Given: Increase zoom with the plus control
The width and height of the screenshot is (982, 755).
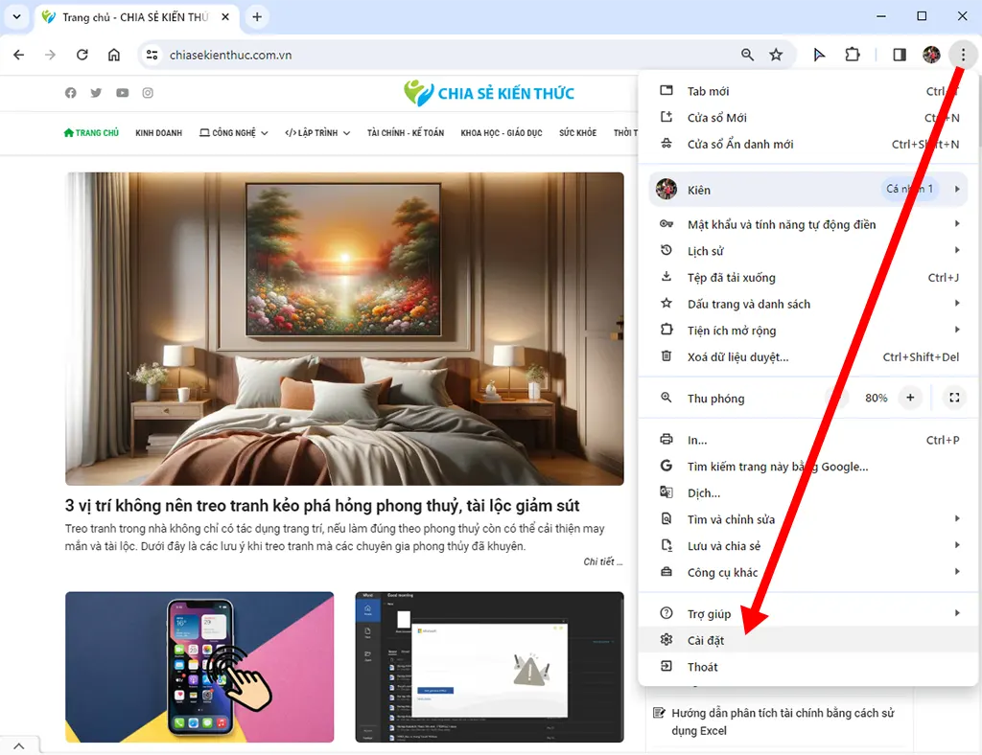Looking at the screenshot, I should tap(909, 397).
